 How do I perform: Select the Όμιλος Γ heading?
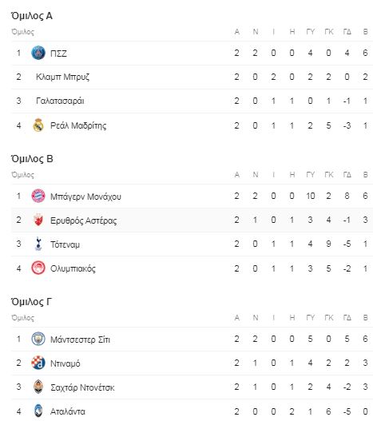tap(31, 302)
